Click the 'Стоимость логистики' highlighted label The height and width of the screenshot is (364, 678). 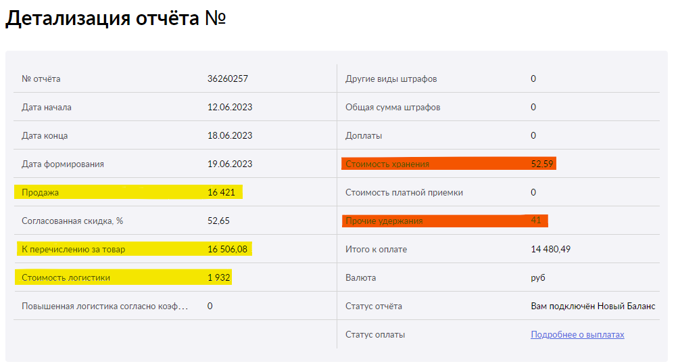(x=66, y=278)
